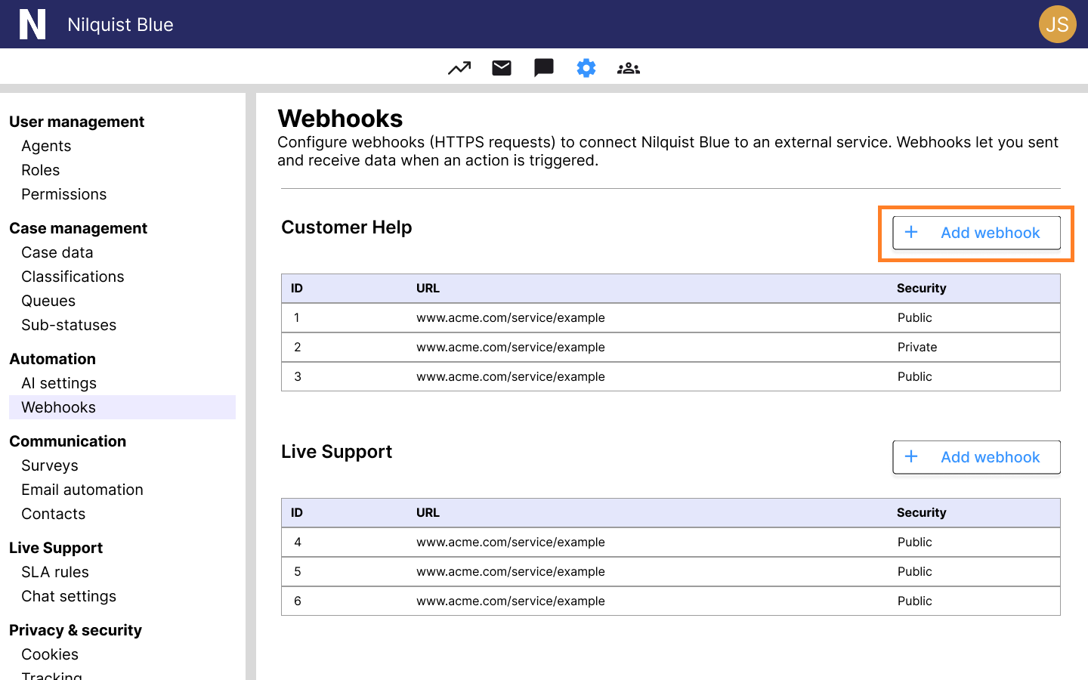Click URL column header in Customer Help table

point(428,288)
